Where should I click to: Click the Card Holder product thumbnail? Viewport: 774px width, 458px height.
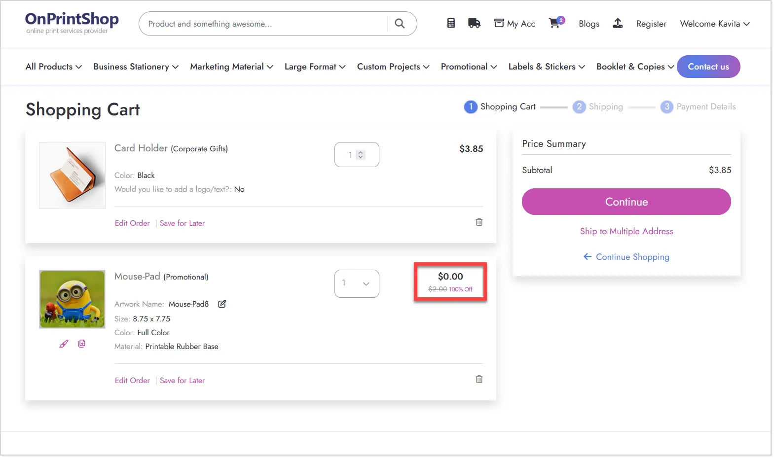point(72,175)
